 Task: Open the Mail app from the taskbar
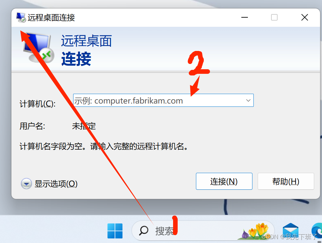click(x=290, y=231)
